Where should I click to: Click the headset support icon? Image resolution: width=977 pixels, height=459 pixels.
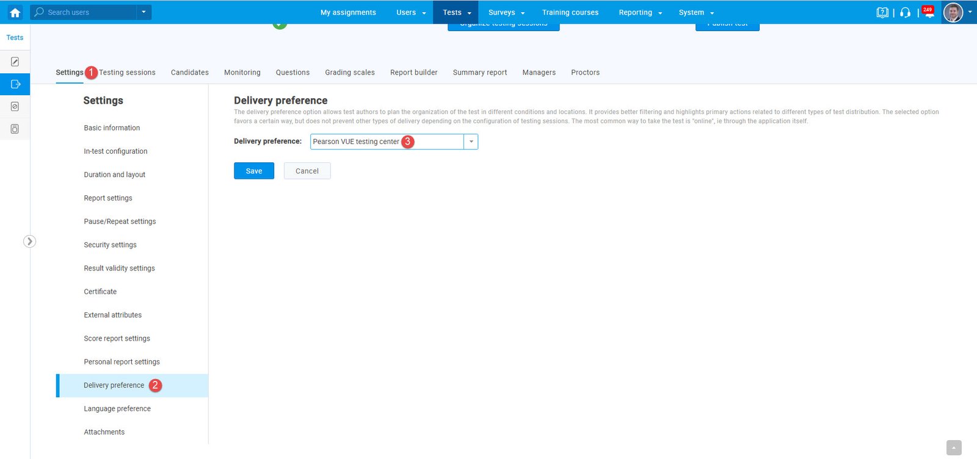pos(905,12)
